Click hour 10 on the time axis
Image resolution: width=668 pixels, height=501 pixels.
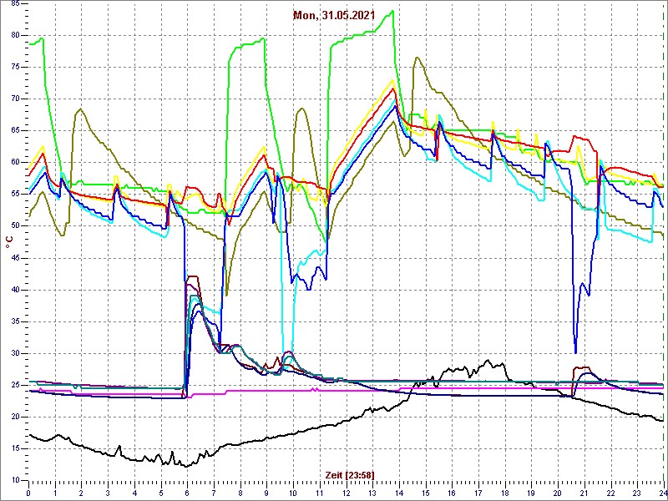pyautogui.click(x=293, y=492)
